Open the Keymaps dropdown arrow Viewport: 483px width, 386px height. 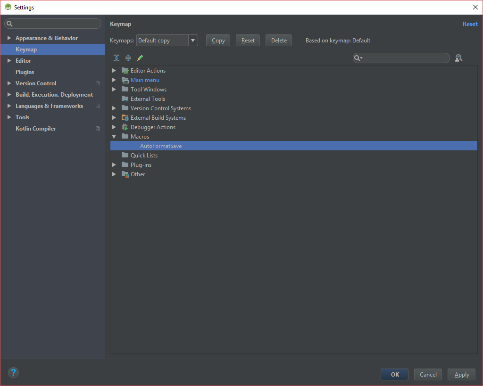coord(193,41)
